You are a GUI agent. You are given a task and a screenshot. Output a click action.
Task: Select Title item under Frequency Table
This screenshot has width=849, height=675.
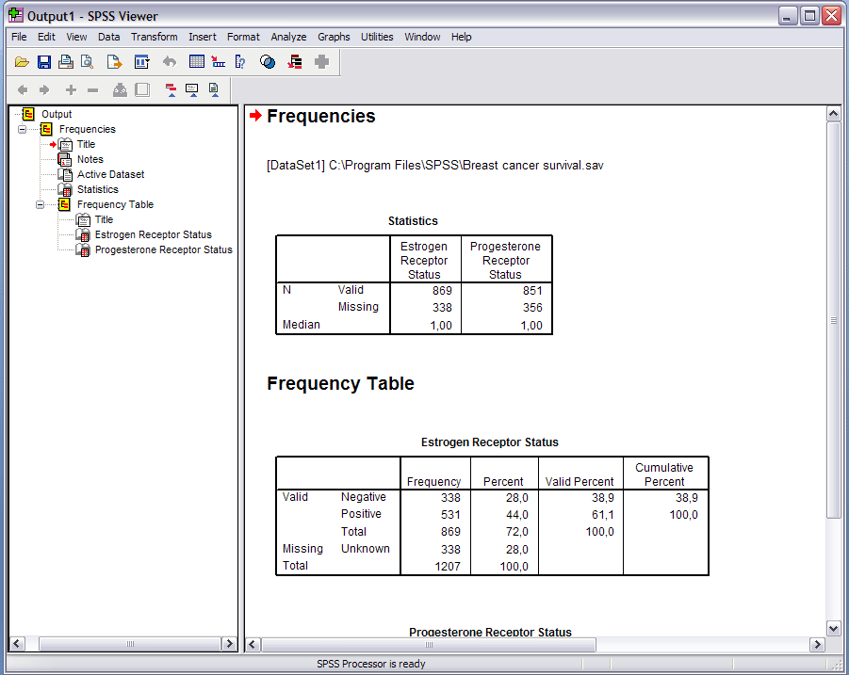104,219
